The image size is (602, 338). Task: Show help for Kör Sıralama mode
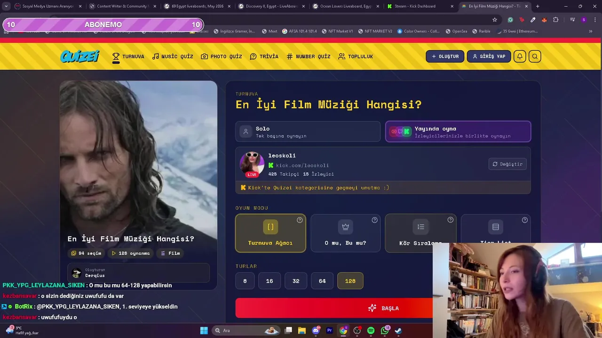click(450, 220)
